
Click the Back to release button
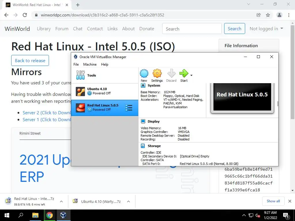coord(30,60)
